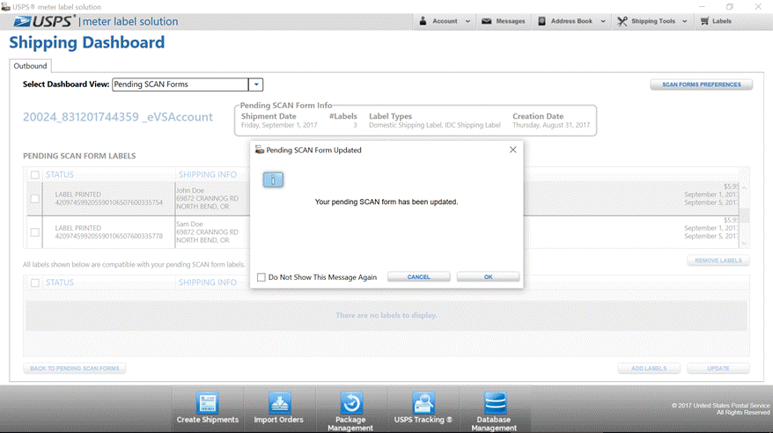
Task: Open SCAN Forms Preferences
Action: pos(701,84)
